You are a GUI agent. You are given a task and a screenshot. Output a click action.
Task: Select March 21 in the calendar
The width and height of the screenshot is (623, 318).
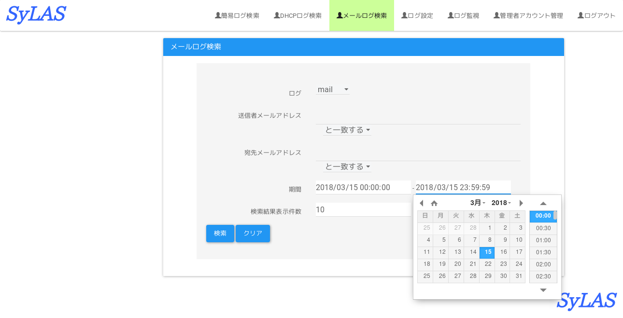pyautogui.click(x=472, y=264)
